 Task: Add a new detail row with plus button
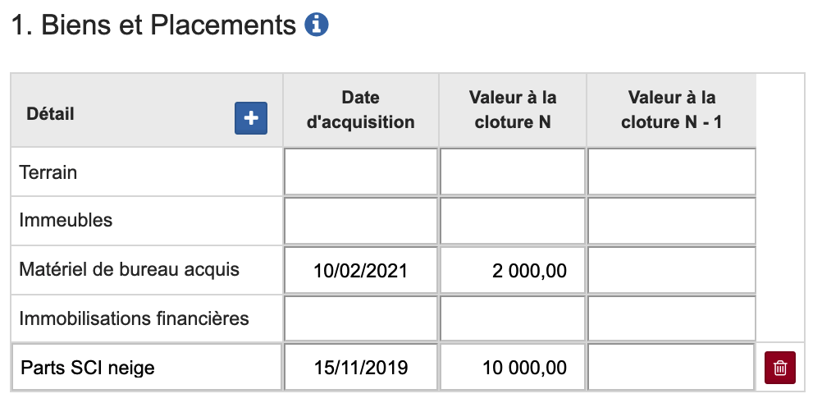point(251,118)
